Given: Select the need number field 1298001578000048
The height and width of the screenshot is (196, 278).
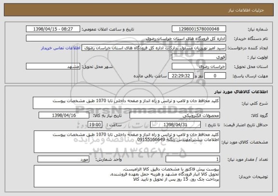Looking at the screenshot, I should coord(199,29).
